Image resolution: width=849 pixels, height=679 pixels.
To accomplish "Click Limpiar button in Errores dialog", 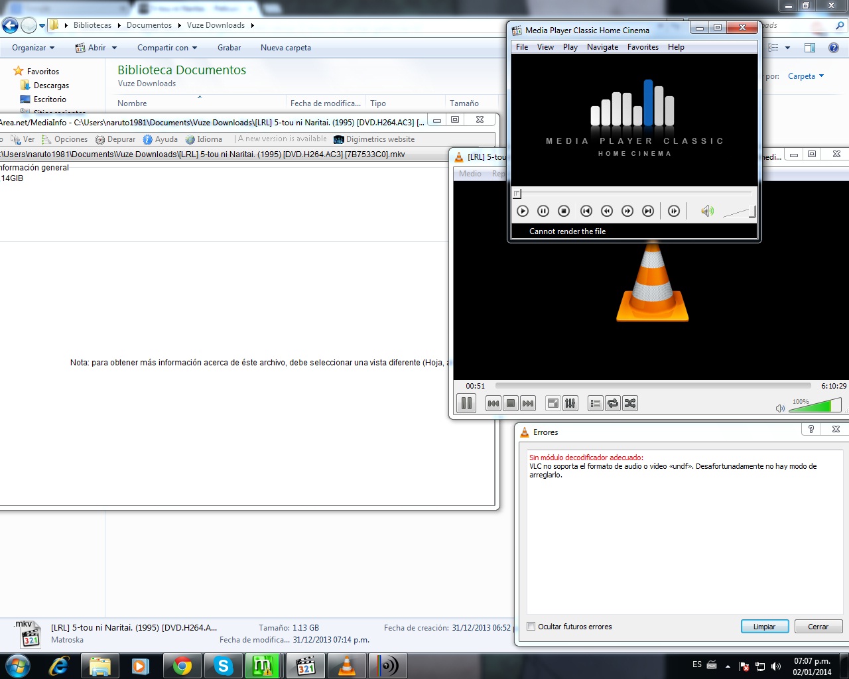I will click(764, 627).
